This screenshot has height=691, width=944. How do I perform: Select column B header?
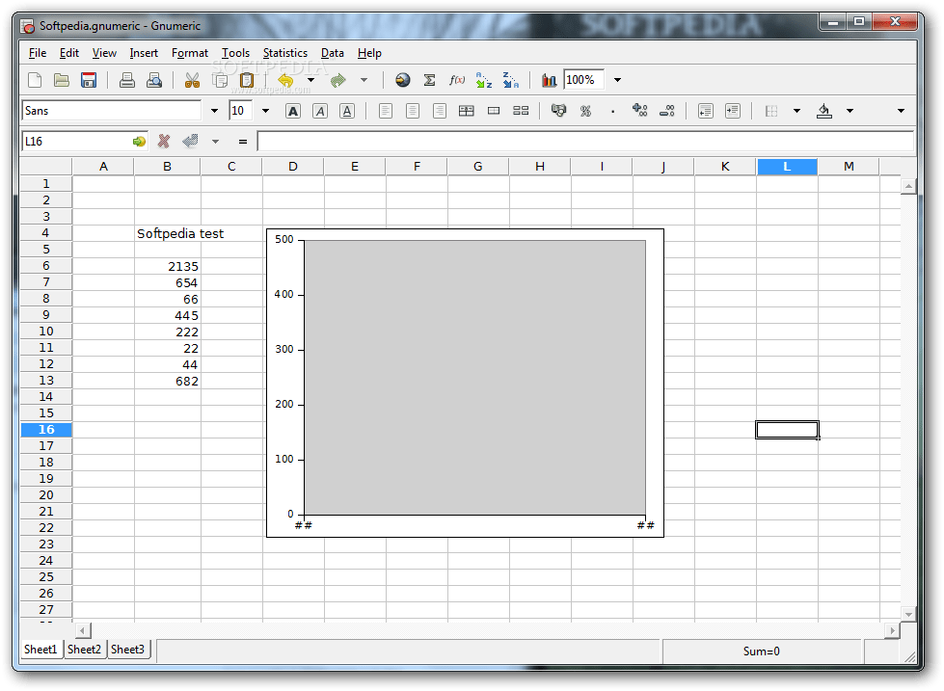point(168,166)
